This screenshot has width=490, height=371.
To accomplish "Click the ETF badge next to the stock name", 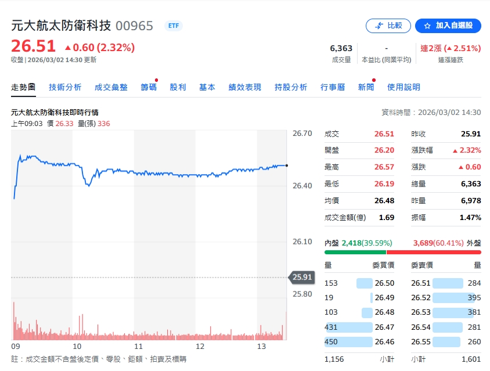I will pyautogui.click(x=173, y=26).
